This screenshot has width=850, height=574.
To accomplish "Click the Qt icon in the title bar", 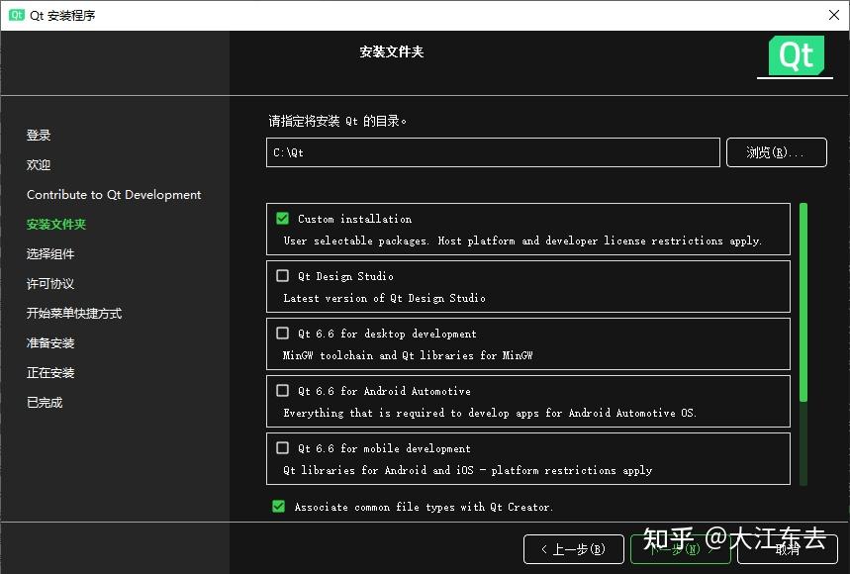I will 14,14.
